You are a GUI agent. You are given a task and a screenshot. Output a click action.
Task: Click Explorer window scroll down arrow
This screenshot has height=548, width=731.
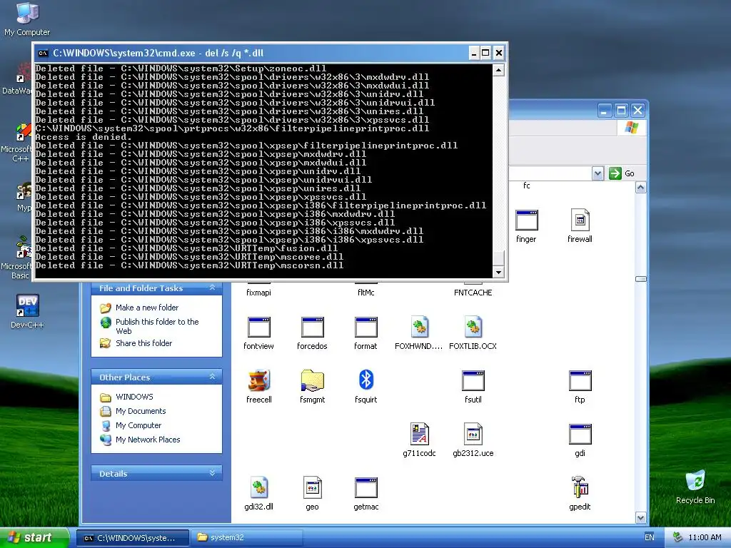(x=640, y=517)
